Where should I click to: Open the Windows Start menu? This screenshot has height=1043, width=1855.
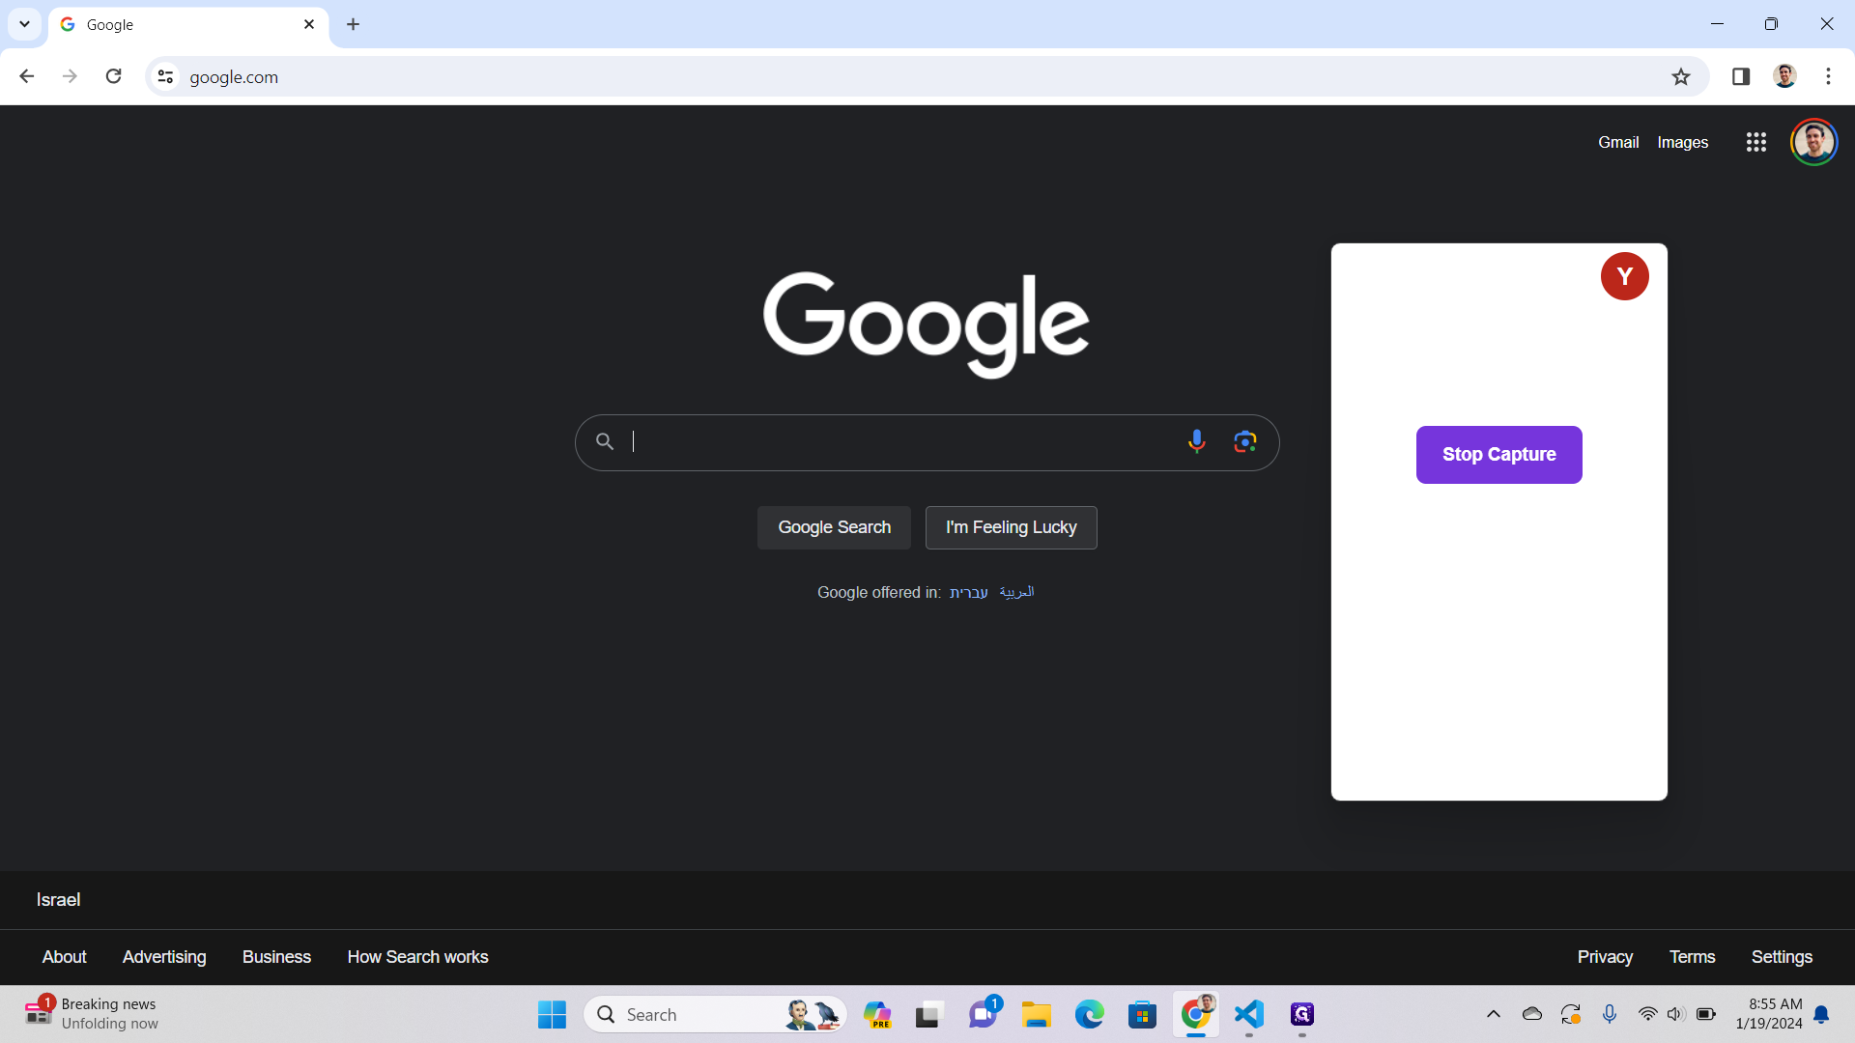[x=552, y=1015]
